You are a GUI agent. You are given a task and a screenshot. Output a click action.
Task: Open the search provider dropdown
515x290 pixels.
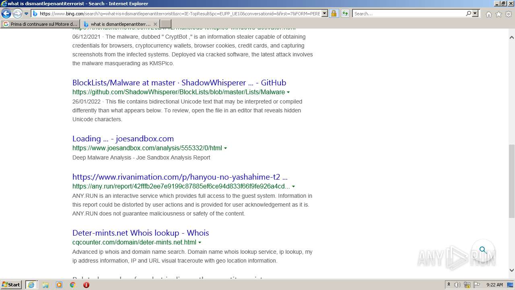[x=475, y=13]
